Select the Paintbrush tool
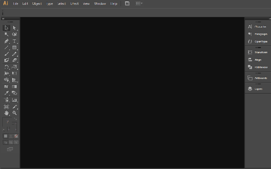The height and width of the screenshot is (169, 271). [6, 54]
